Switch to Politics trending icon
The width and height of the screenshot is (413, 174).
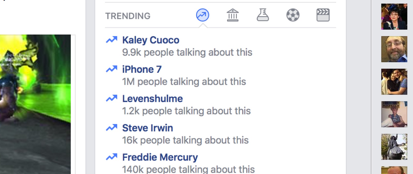click(x=233, y=15)
